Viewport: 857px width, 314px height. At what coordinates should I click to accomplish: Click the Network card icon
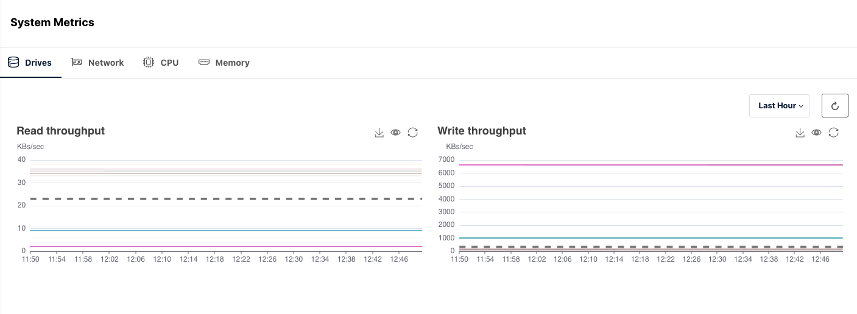[x=77, y=62]
